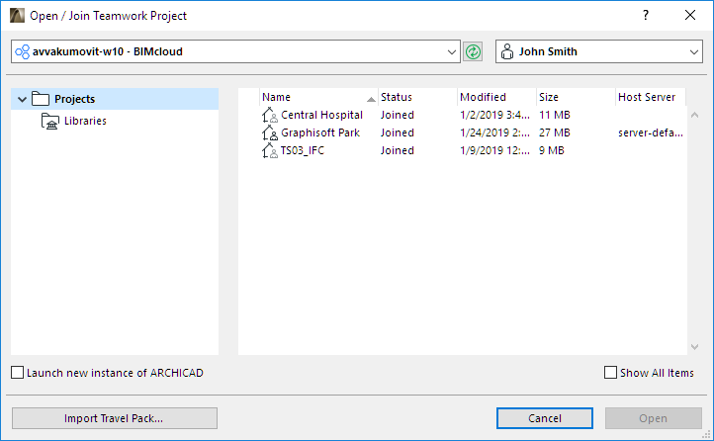The image size is (714, 441).
Task: Click the 11 MB size cell
Action: tap(554, 115)
